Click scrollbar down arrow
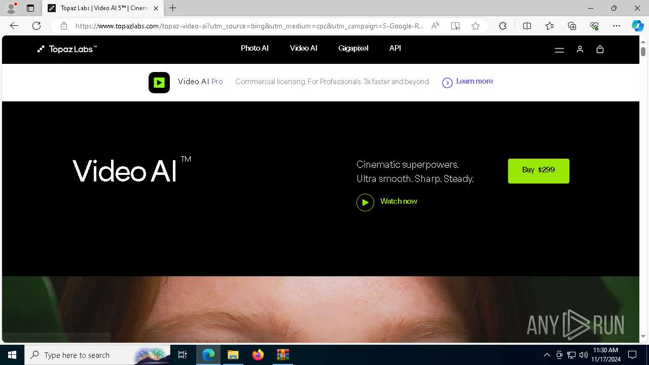The height and width of the screenshot is (365, 649). coord(643,337)
